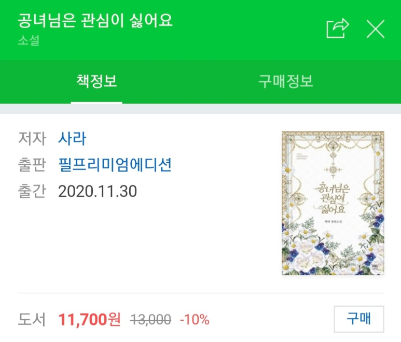Click the 출간 field label
This screenshot has height=342, width=401.
click(x=32, y=192)
